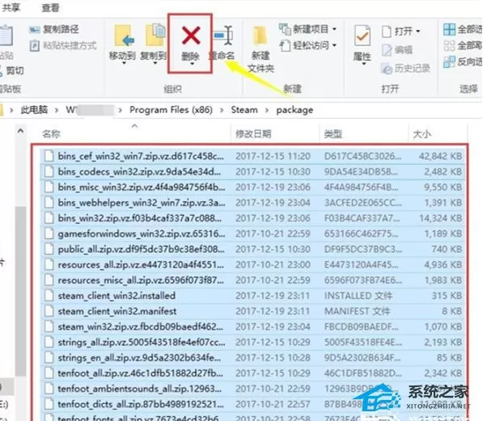Go to Program Files (x86) breadcrumb

coord(171,110)
